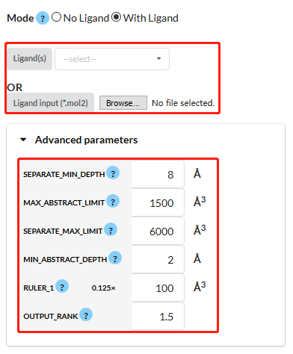The image size is (293, 354).
Task: Show help for SEPARATE_MAX_LIMIT
Action: coord(111,229)
